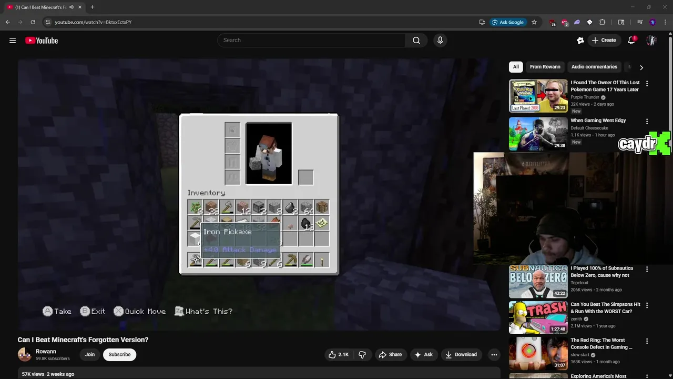The image size is (673, 379).
Task: Open the Chrome extensions puzzle icon
Action: pyautogui.click(x=603, y=22)
